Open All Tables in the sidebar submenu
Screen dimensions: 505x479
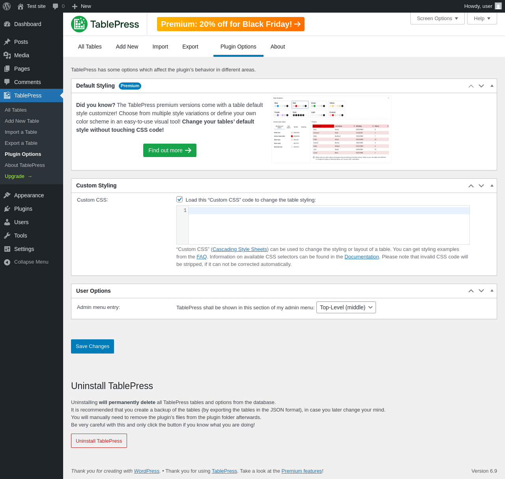pos(16,110)
